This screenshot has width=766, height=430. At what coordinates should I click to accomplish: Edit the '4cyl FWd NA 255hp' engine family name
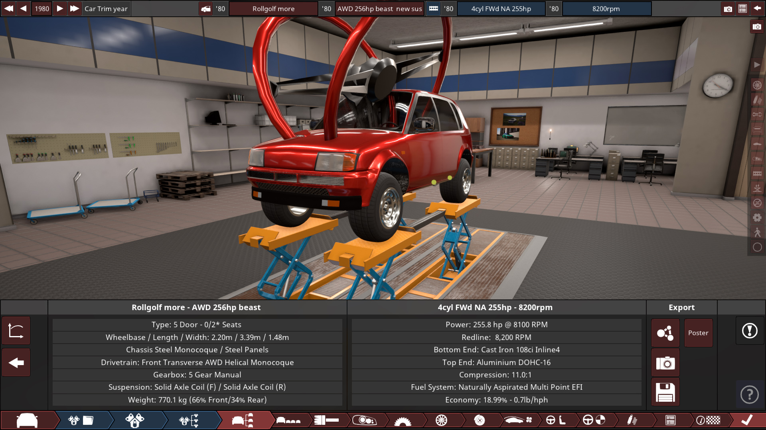501,8
